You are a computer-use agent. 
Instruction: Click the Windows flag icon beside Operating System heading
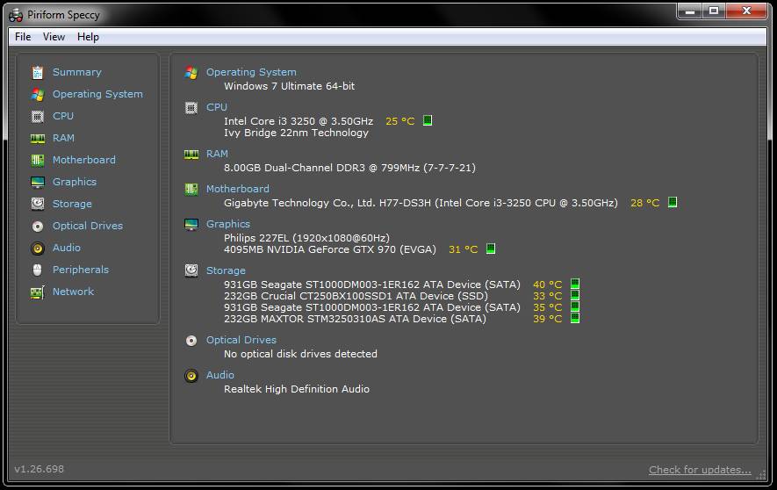pos(191,73)
